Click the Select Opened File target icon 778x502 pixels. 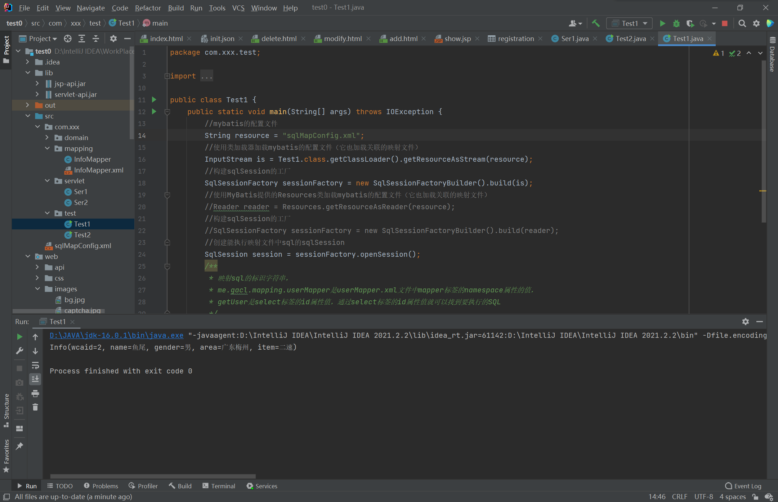(x=68, y=39)
